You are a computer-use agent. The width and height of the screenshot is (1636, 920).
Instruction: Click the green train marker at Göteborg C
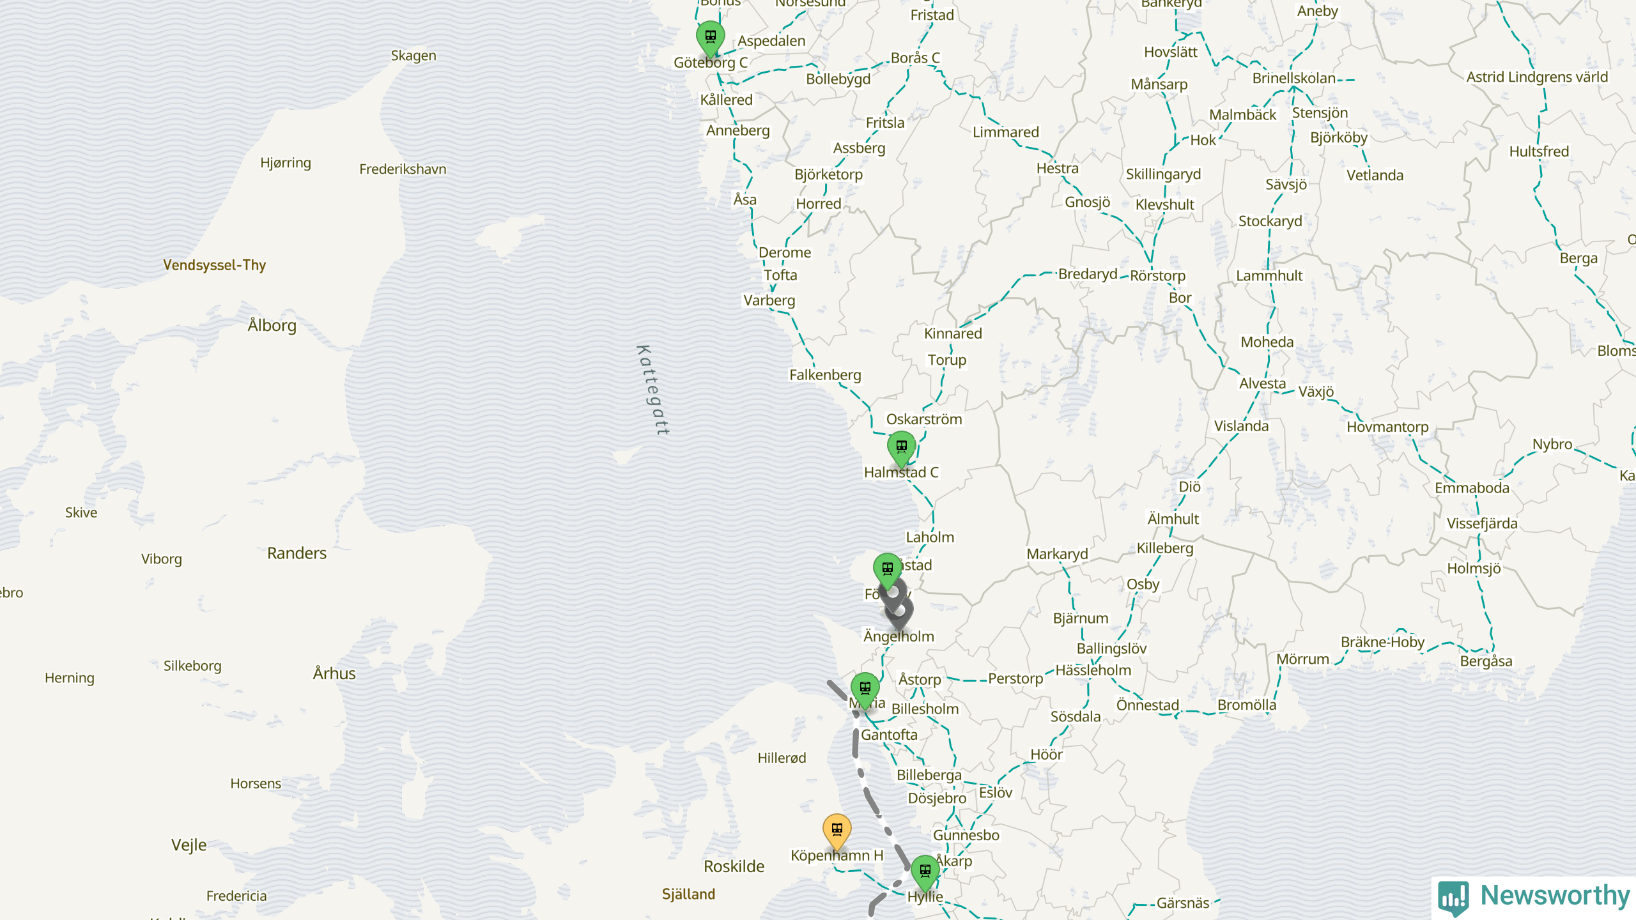[x=710, y=38]
